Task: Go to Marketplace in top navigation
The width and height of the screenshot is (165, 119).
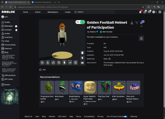Action: coord(53,12)
